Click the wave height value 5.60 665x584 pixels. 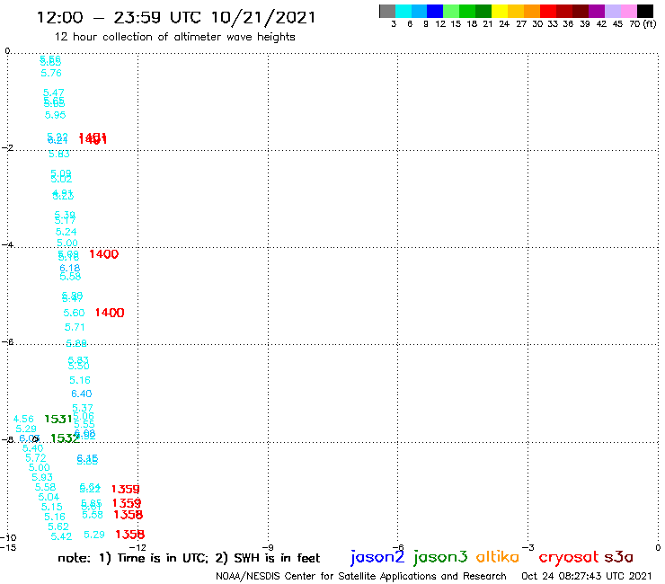74,313
